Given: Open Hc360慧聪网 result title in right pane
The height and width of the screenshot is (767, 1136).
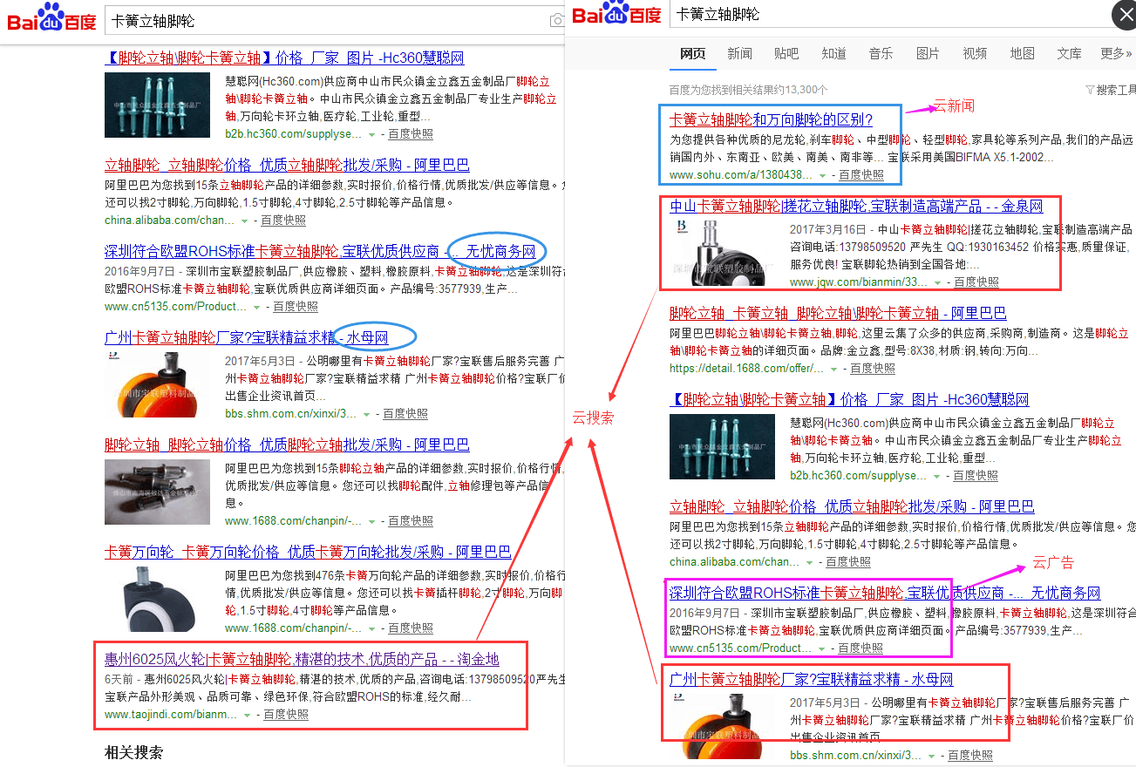Looking at the screenshot, I should pos(849,399).
